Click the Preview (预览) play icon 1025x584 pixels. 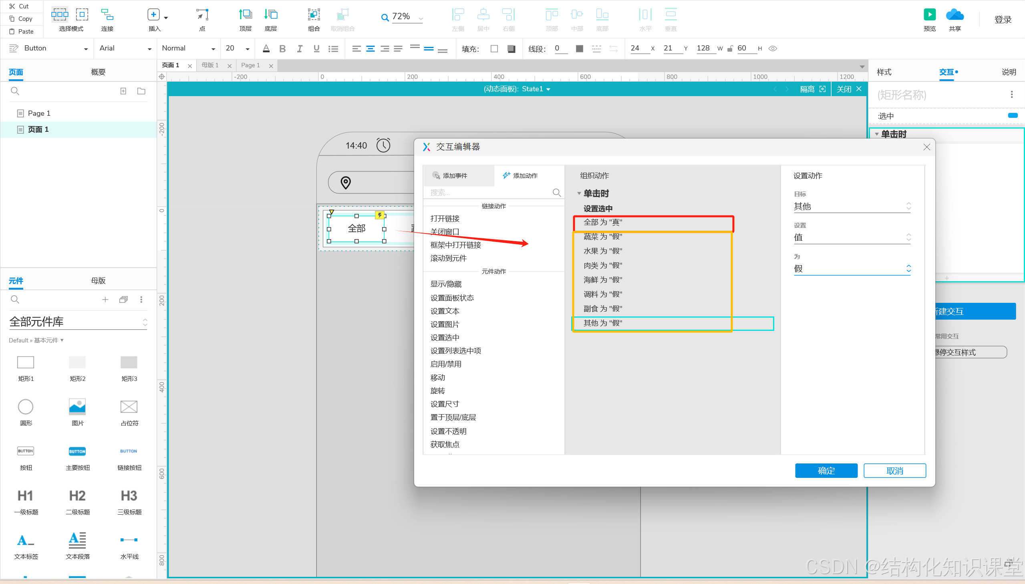click(930, 15)
